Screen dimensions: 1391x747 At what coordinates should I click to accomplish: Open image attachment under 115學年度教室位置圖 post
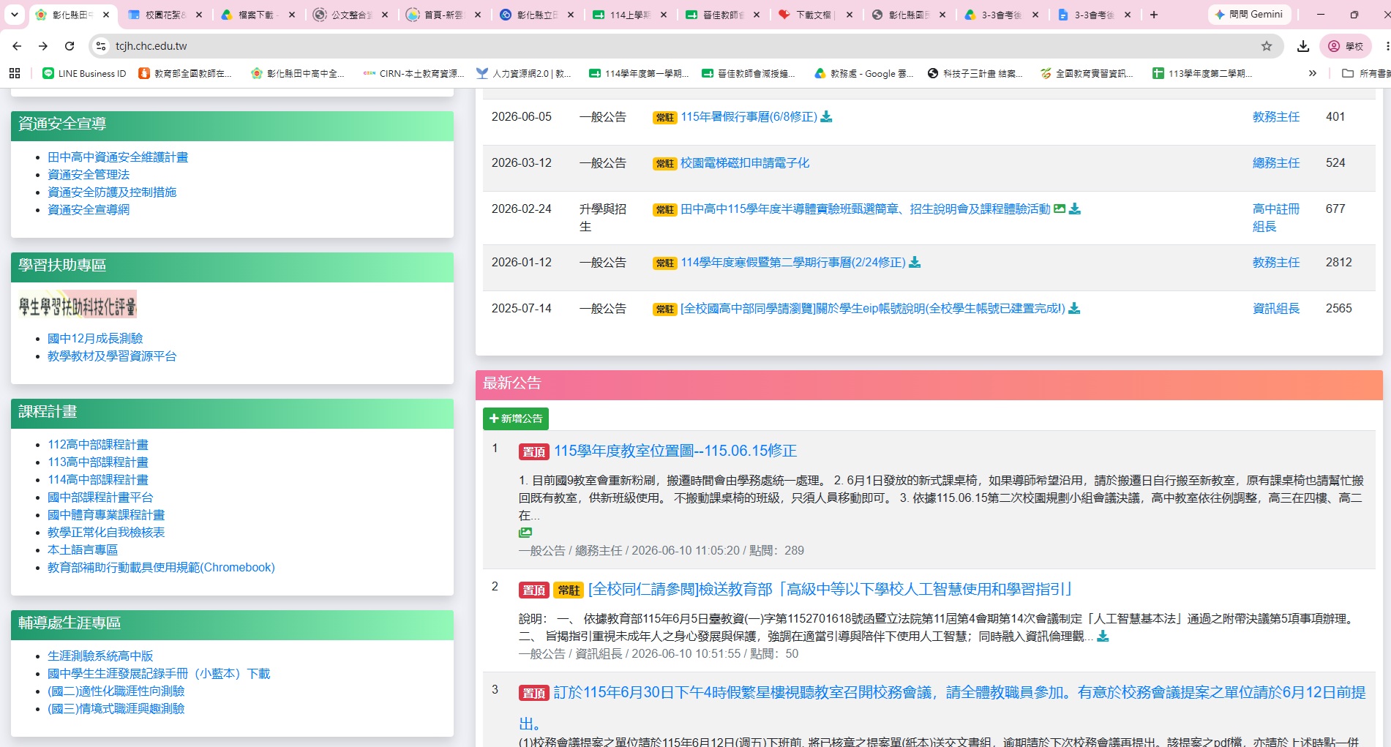(525, 533)
